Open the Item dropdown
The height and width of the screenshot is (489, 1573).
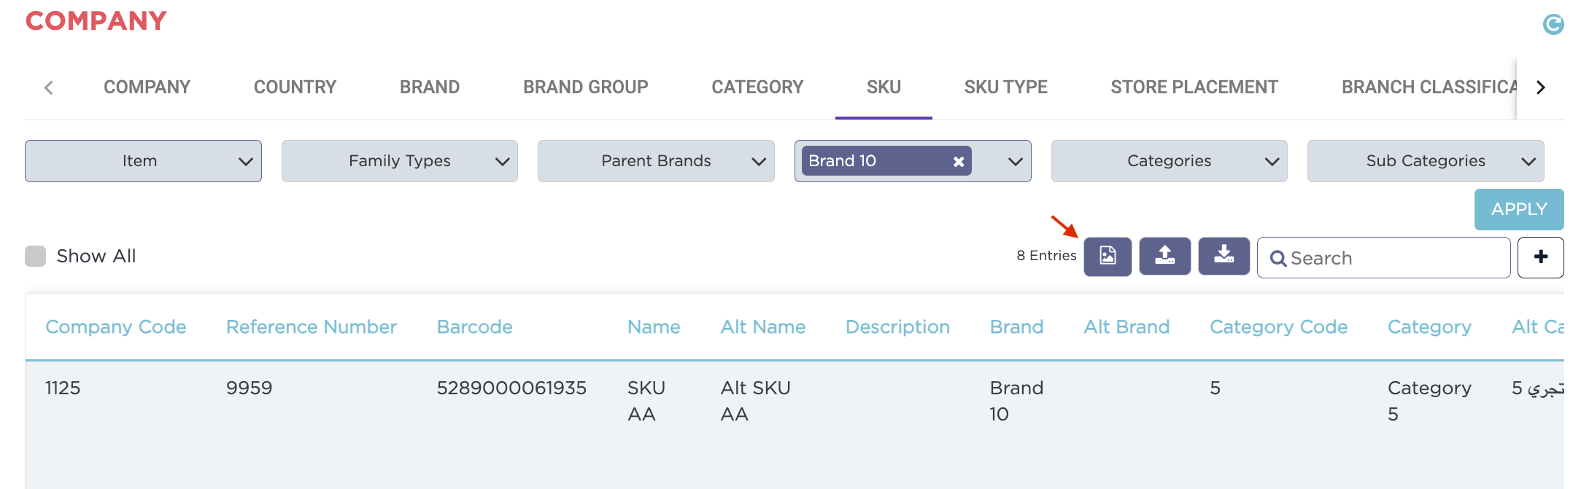[143, 161]
